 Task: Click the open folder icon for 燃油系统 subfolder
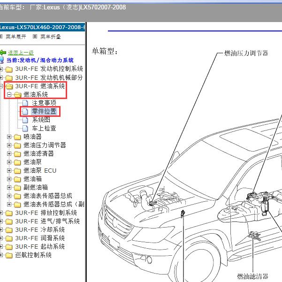click(18, 95)
